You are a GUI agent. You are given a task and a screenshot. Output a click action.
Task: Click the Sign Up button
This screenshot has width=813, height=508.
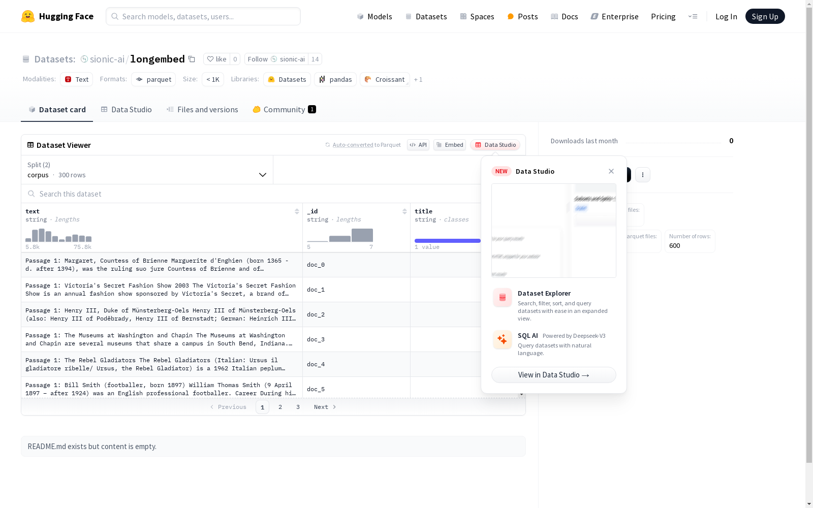point(765,16)
